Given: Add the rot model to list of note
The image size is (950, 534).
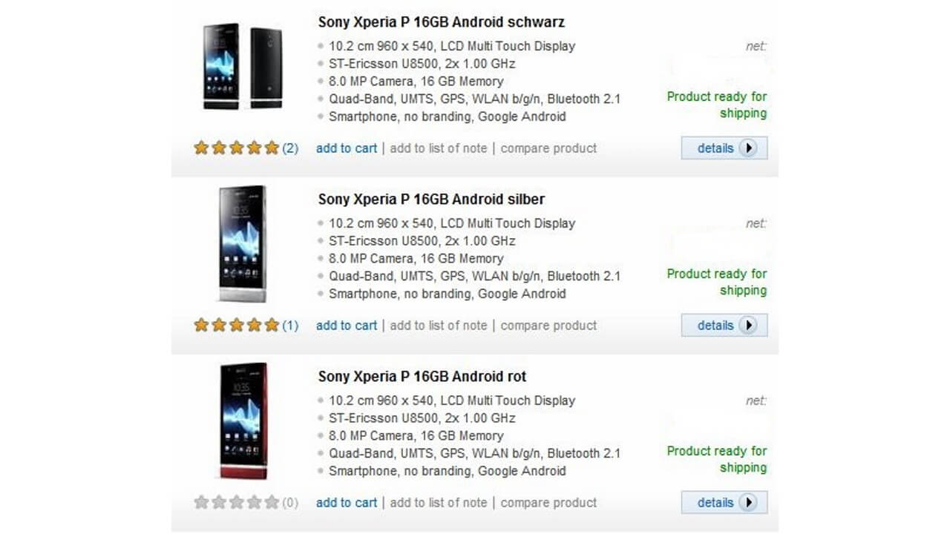Looking at the screenshot, I should coord(438,502).
